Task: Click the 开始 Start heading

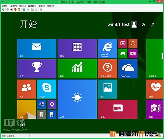Action: click(x=28, y=24)
